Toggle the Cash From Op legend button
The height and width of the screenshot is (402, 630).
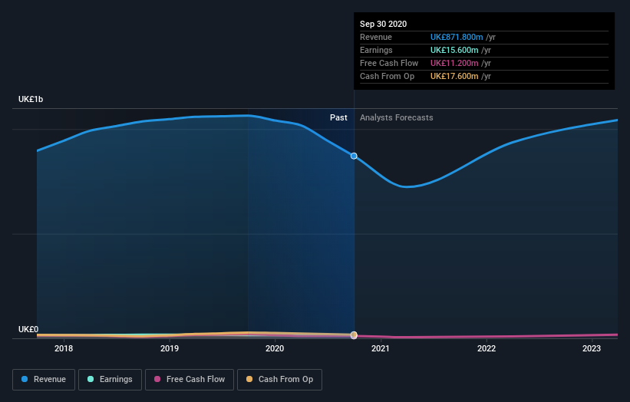pyautogui.click(x=279, y=380)
